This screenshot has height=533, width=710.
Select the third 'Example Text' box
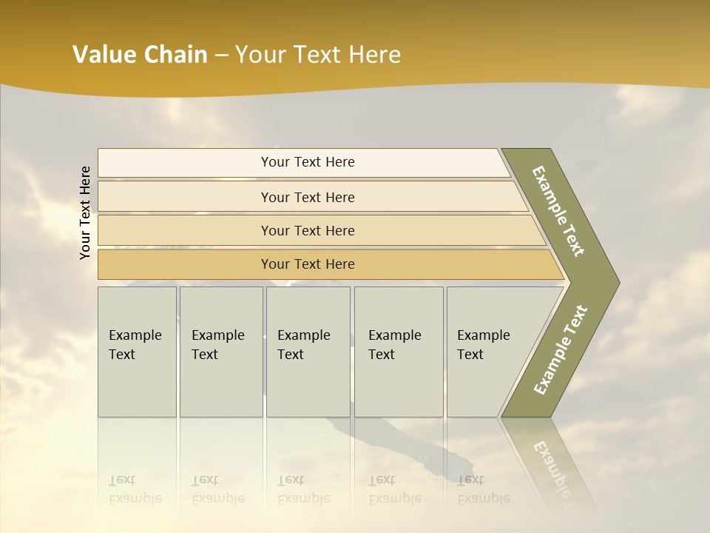pyautogui.click(x=307, y=352)
